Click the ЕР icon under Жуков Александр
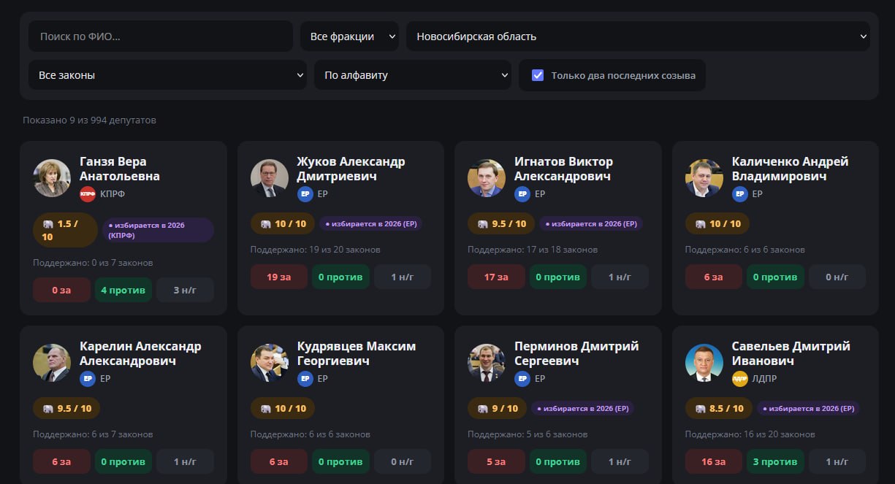 pyautogui.click(x=305, y=194)
